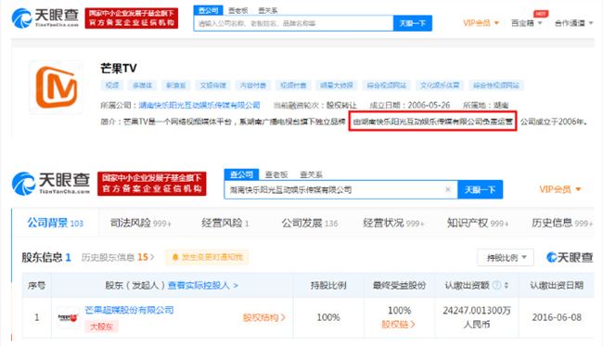Screen dimensions: 603x346
Task: Select the 查公司 tab above the empty search box
Action: click(209, 10)
